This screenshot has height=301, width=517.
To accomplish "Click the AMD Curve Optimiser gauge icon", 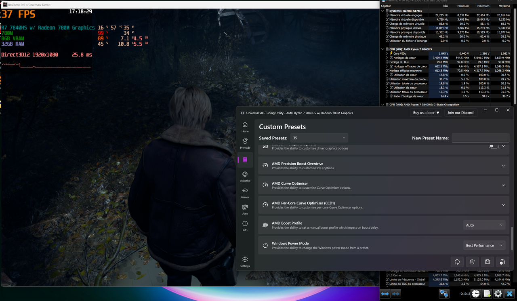I will pos(265,185).
